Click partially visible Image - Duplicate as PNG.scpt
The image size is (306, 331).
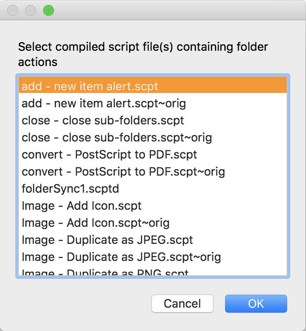click(x=105, y=273)
